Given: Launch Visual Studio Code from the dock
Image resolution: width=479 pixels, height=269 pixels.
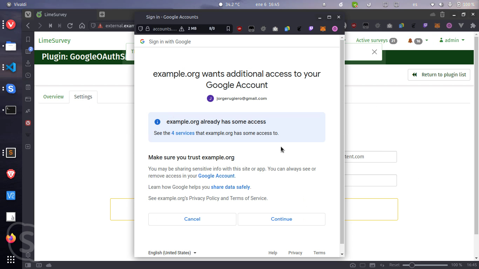Looking at the screenshot, I should (11, 67).
